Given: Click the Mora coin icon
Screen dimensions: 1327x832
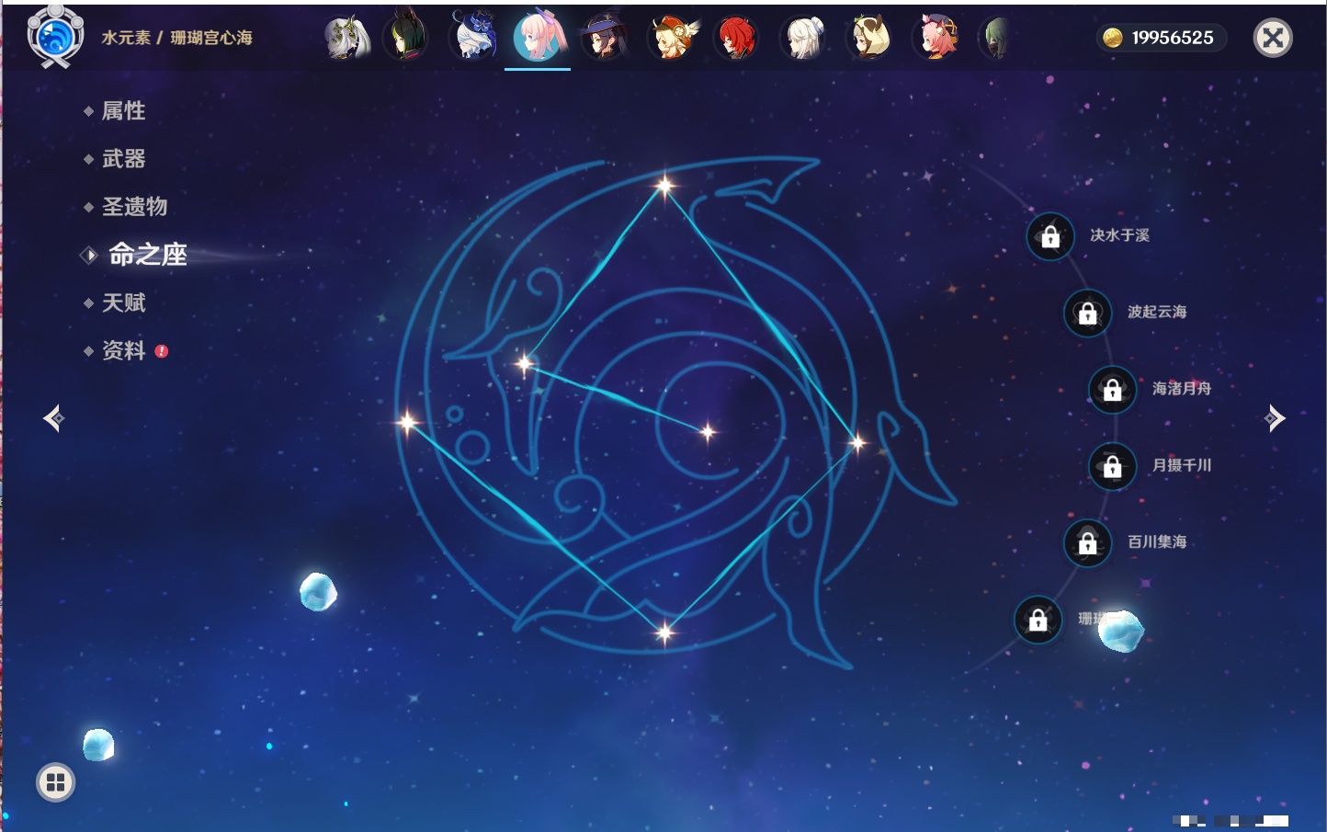Looking at the screenshot, I should tap(1112, 38).
